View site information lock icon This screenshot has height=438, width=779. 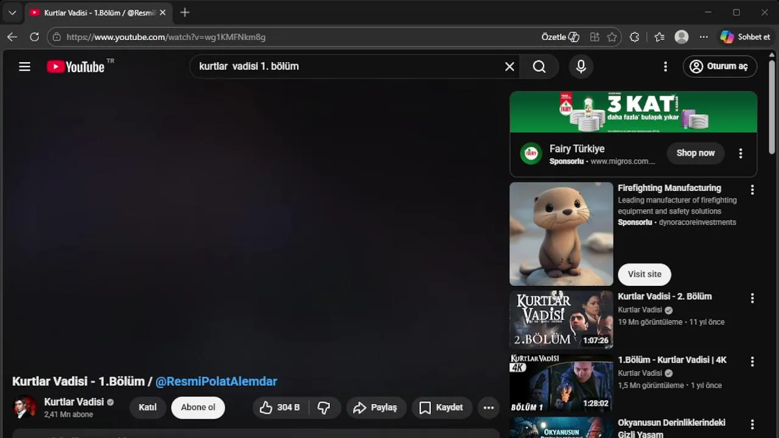coord(57,37)
